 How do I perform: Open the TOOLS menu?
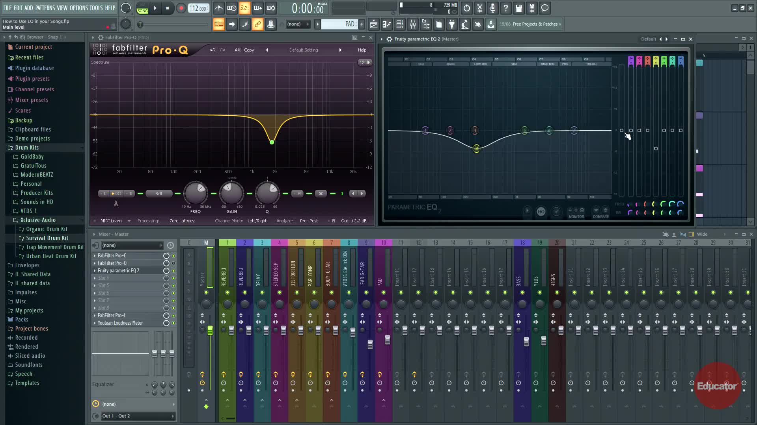pyautogui.click(x=96, y=8)
